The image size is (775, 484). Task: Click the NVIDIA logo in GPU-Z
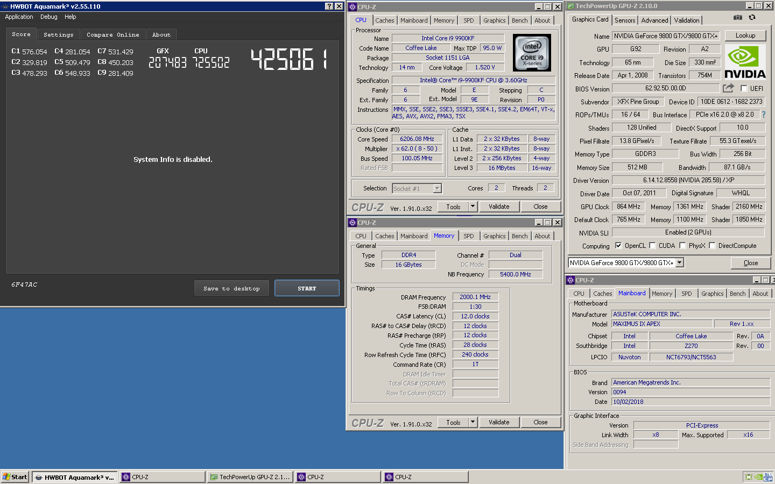(x=745, y=62)
